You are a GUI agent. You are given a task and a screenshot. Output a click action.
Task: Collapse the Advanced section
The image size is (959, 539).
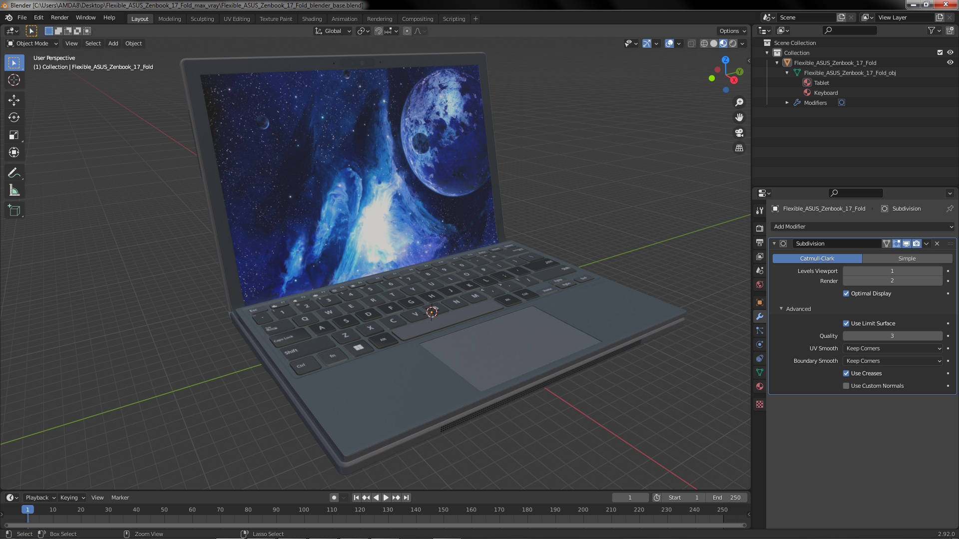pos(781,309)
